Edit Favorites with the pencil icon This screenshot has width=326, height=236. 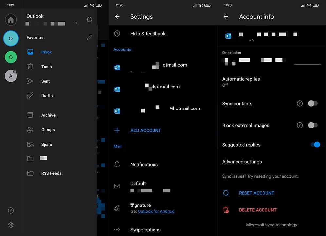(x=89, y=37)
